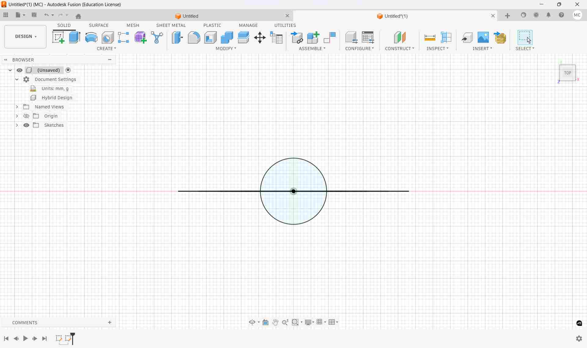Image resolution: width=587 pixels, height=348 pixels.
Task: Toggle visibility of Sketches folder
Action: [26, 125]
